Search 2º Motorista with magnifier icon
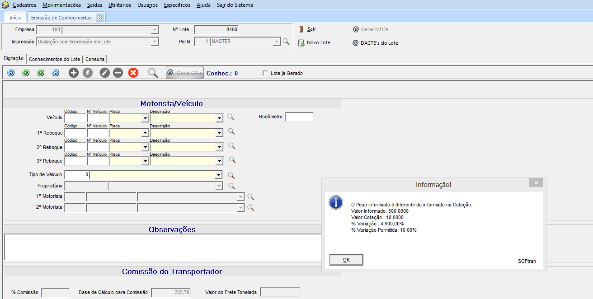This screenshot has width=593, height=299. [x=250, y=208]
